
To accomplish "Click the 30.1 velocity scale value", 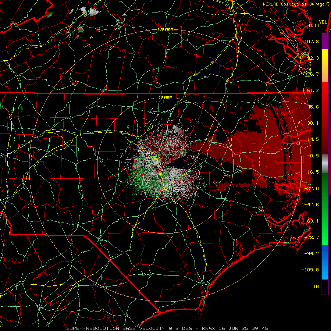I will pos(313,123).
